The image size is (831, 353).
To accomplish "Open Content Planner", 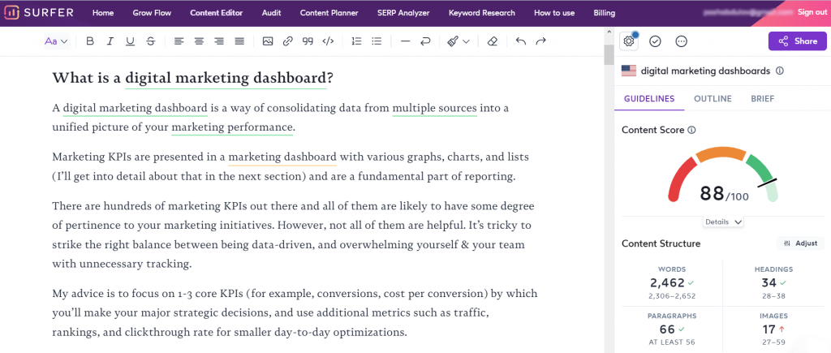I will [329, 13].
